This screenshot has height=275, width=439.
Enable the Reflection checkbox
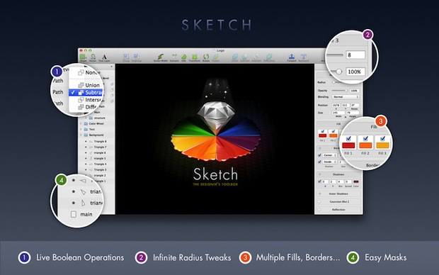pyautogui.click(x=319, y=209)
